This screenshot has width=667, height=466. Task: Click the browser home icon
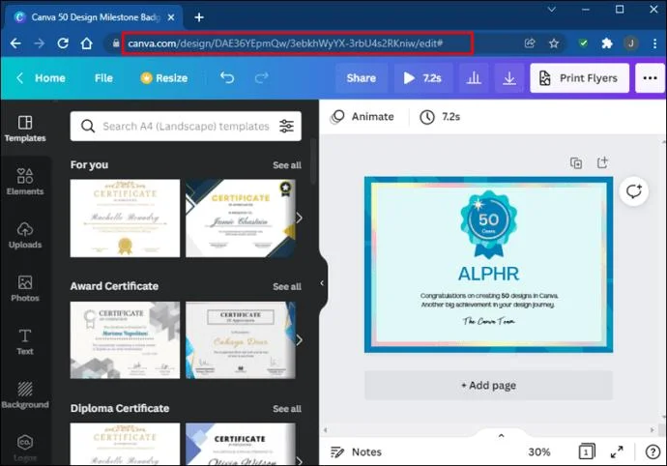click(x=87, y=43)
